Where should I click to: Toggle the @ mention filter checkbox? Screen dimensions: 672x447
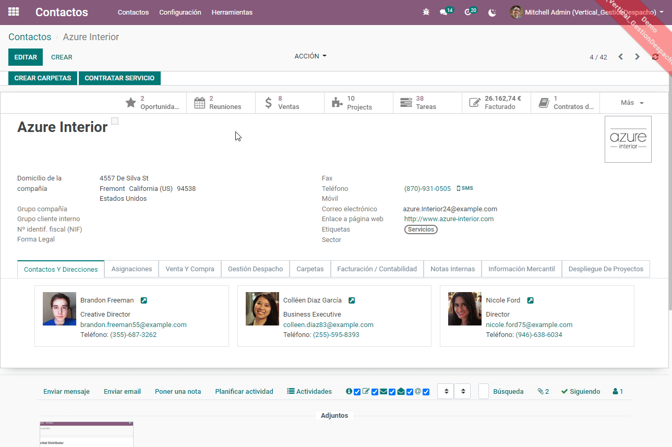(426, 392)
